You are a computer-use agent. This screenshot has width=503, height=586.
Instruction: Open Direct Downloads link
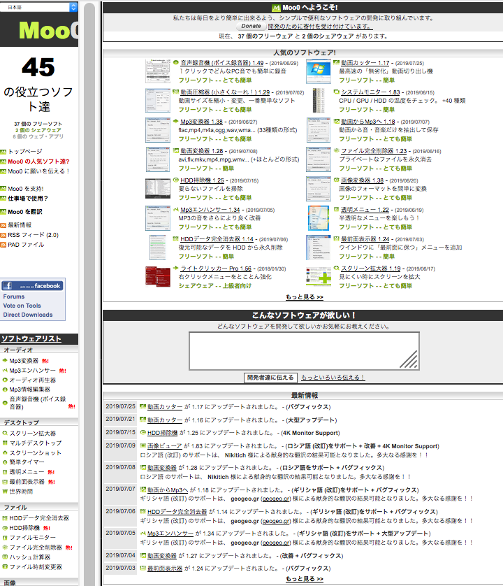(28, 315)
